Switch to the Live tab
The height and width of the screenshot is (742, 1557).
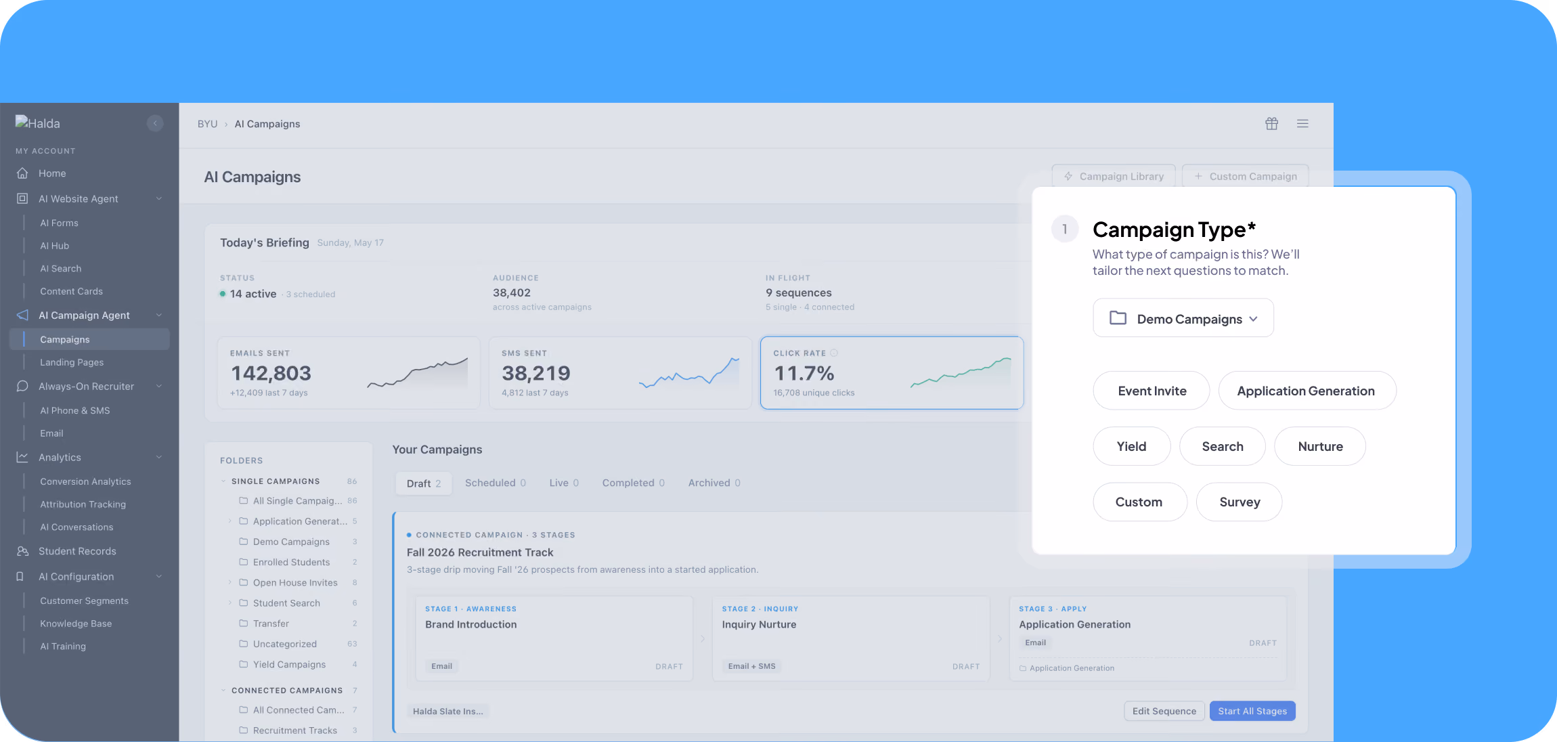tap(564, 483)
